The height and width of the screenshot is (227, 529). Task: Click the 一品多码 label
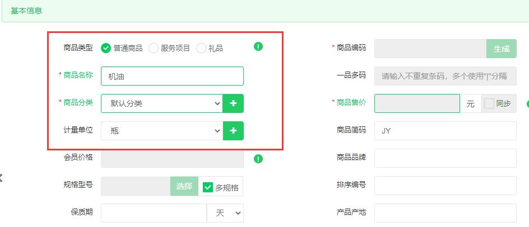point(351,75)
